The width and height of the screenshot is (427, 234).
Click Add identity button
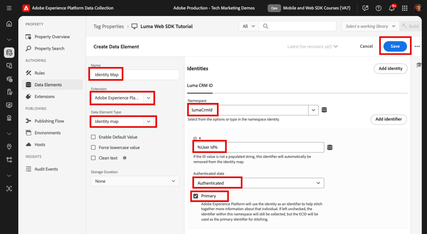pyautogui.click(x=391, y=68)
